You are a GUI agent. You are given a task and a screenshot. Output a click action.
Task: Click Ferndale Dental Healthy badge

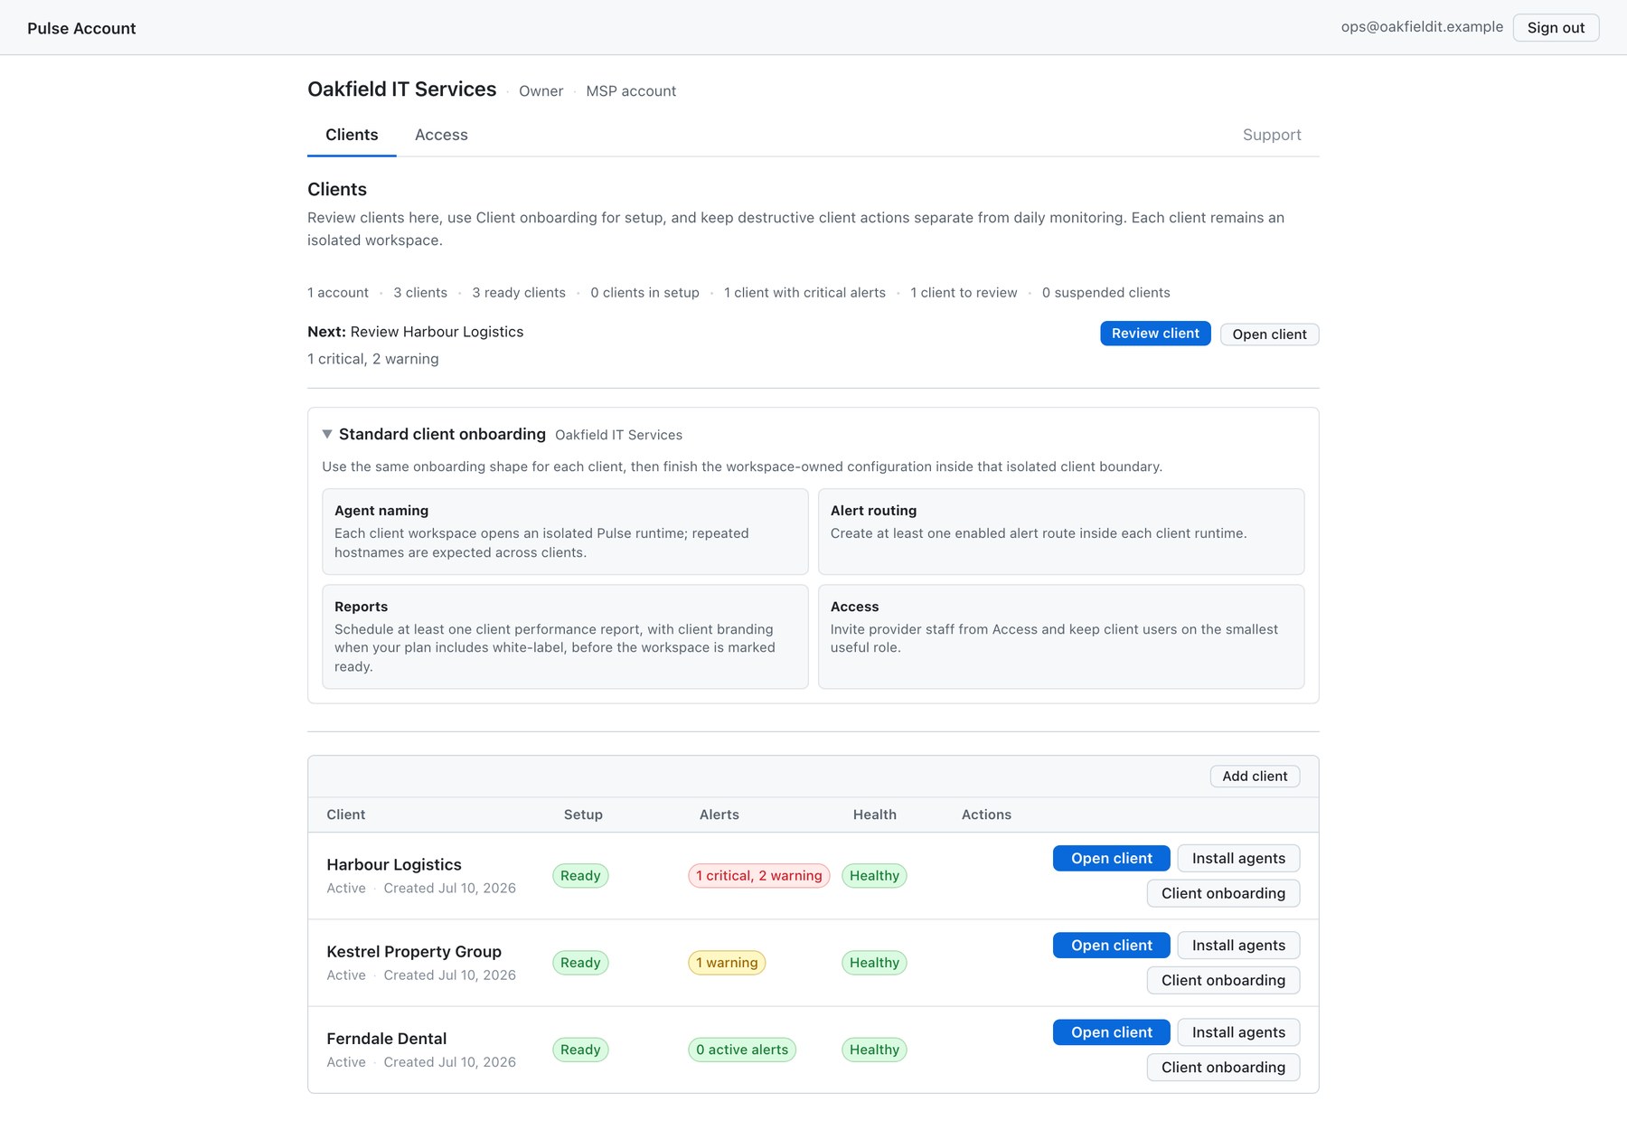coord(874,1050)
